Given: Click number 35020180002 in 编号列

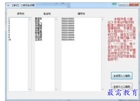Looking at the screenshot, I should point(68,21).
